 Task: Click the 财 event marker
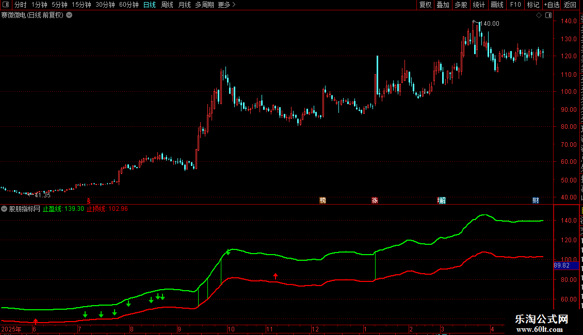(x=536, y=200)
